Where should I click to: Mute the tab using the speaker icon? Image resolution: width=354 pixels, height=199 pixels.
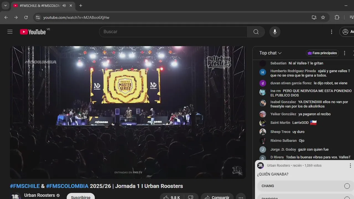pyautogui.click(x=64, y=6)
